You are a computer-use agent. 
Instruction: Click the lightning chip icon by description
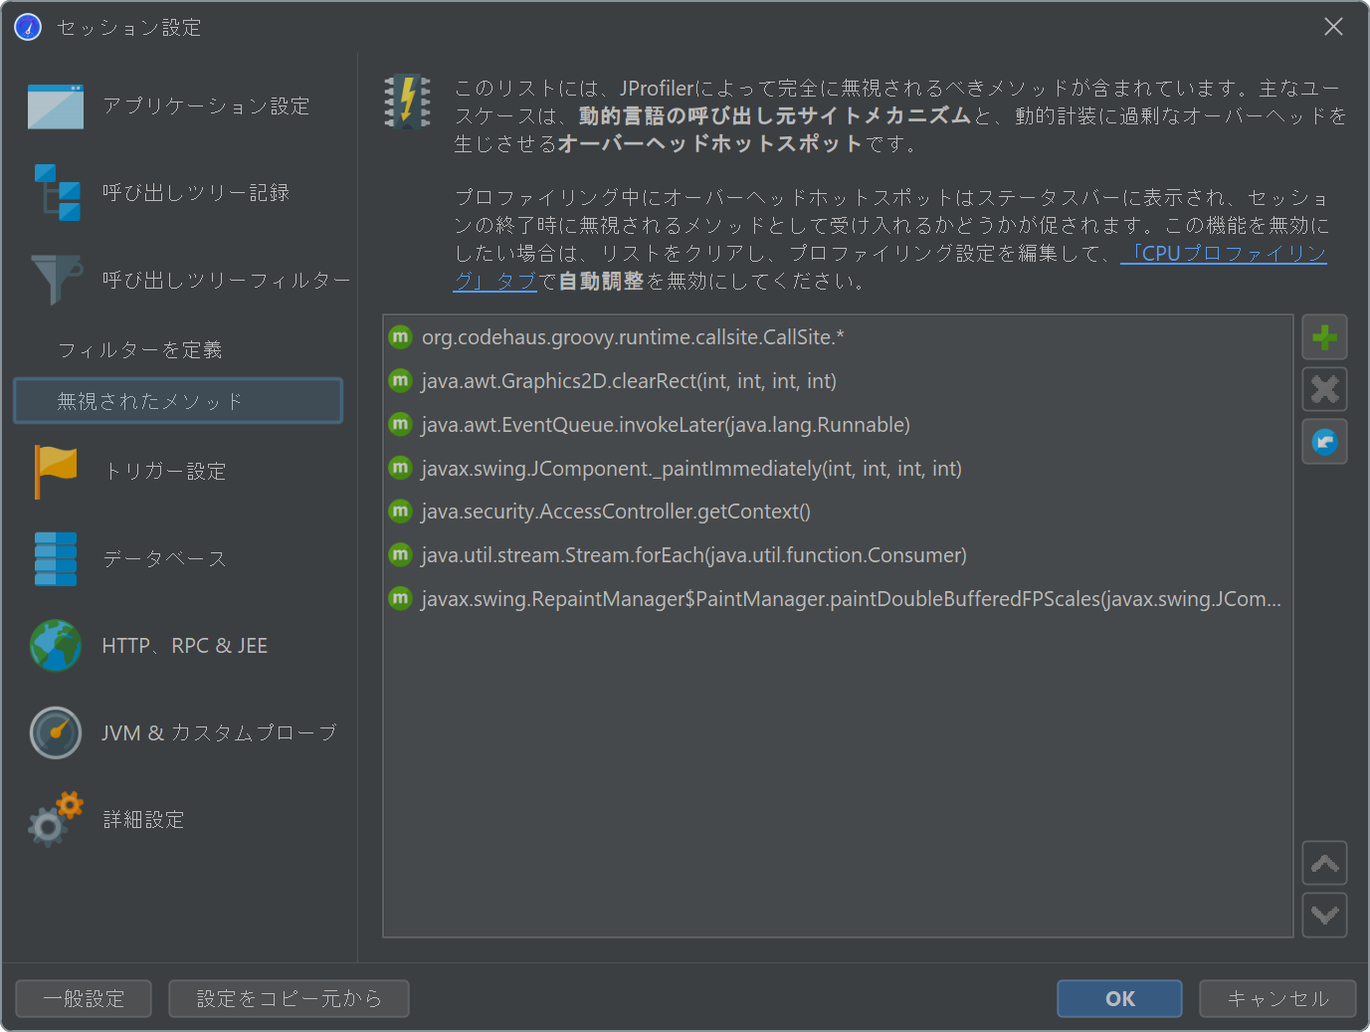click(x=407, y=102)
